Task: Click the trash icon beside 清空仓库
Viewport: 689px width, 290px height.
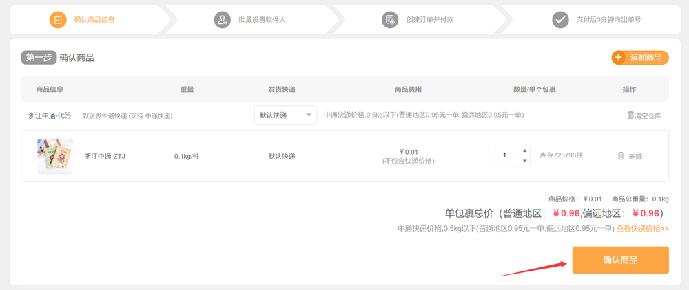Action: pyautogui.click(x=630, y=115)
